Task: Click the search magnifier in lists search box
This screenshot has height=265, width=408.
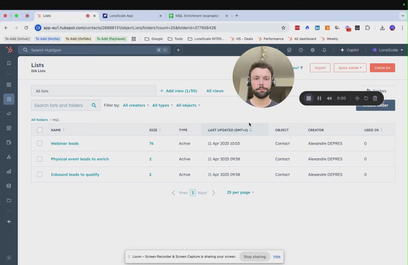Action: tap(94, 105)
